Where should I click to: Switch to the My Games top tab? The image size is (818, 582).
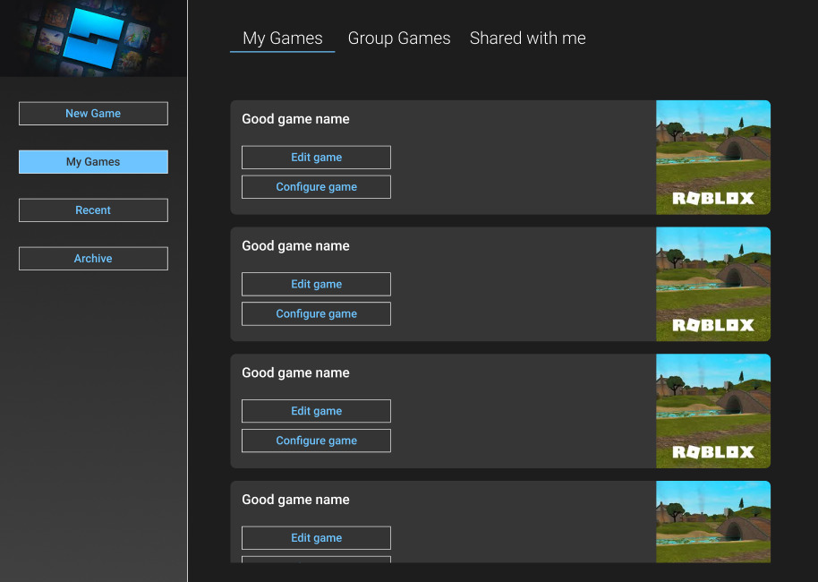click(x=282, y=39)
